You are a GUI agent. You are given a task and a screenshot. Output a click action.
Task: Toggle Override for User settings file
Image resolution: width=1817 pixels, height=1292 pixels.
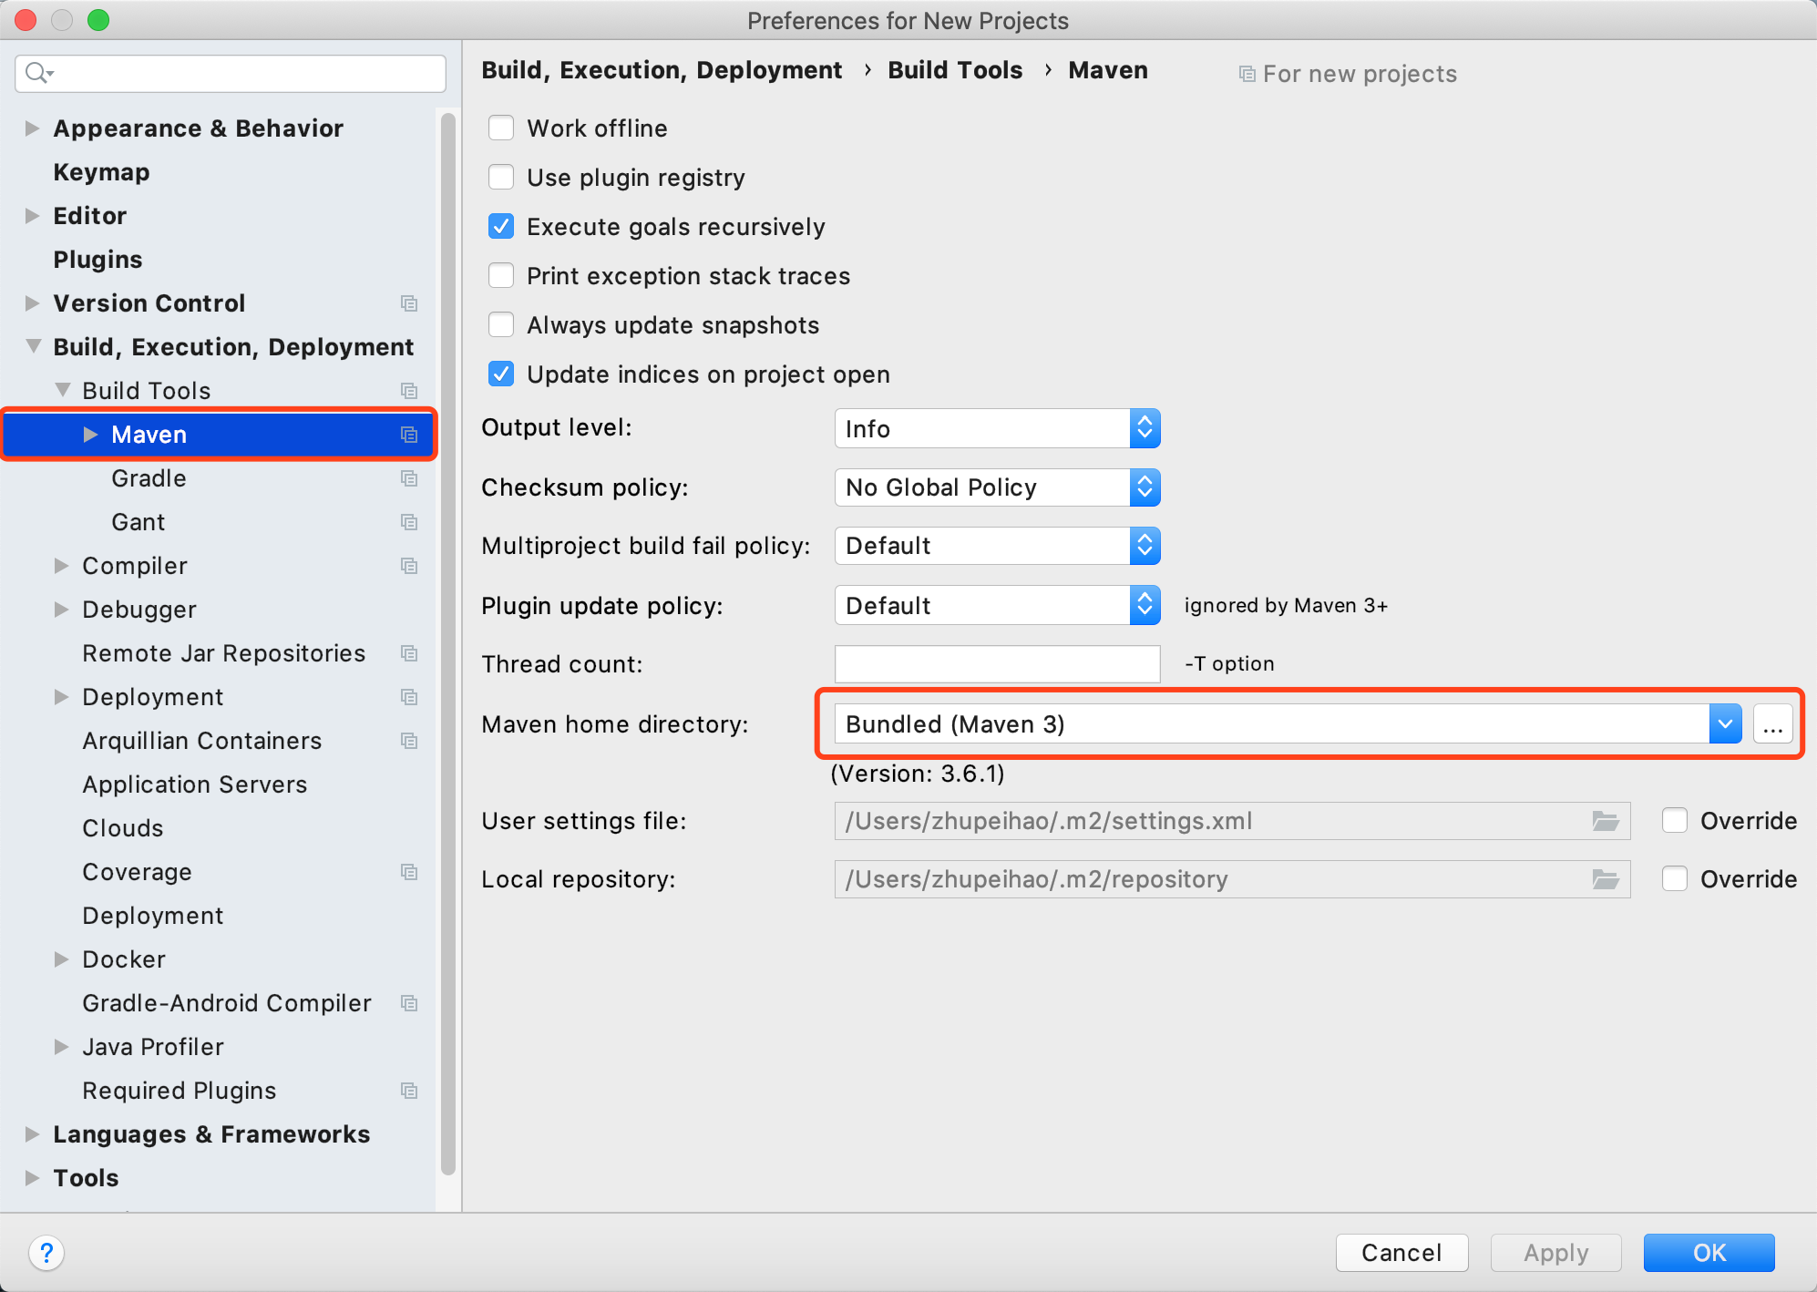pyautogui.click(x=1675, y=821)
